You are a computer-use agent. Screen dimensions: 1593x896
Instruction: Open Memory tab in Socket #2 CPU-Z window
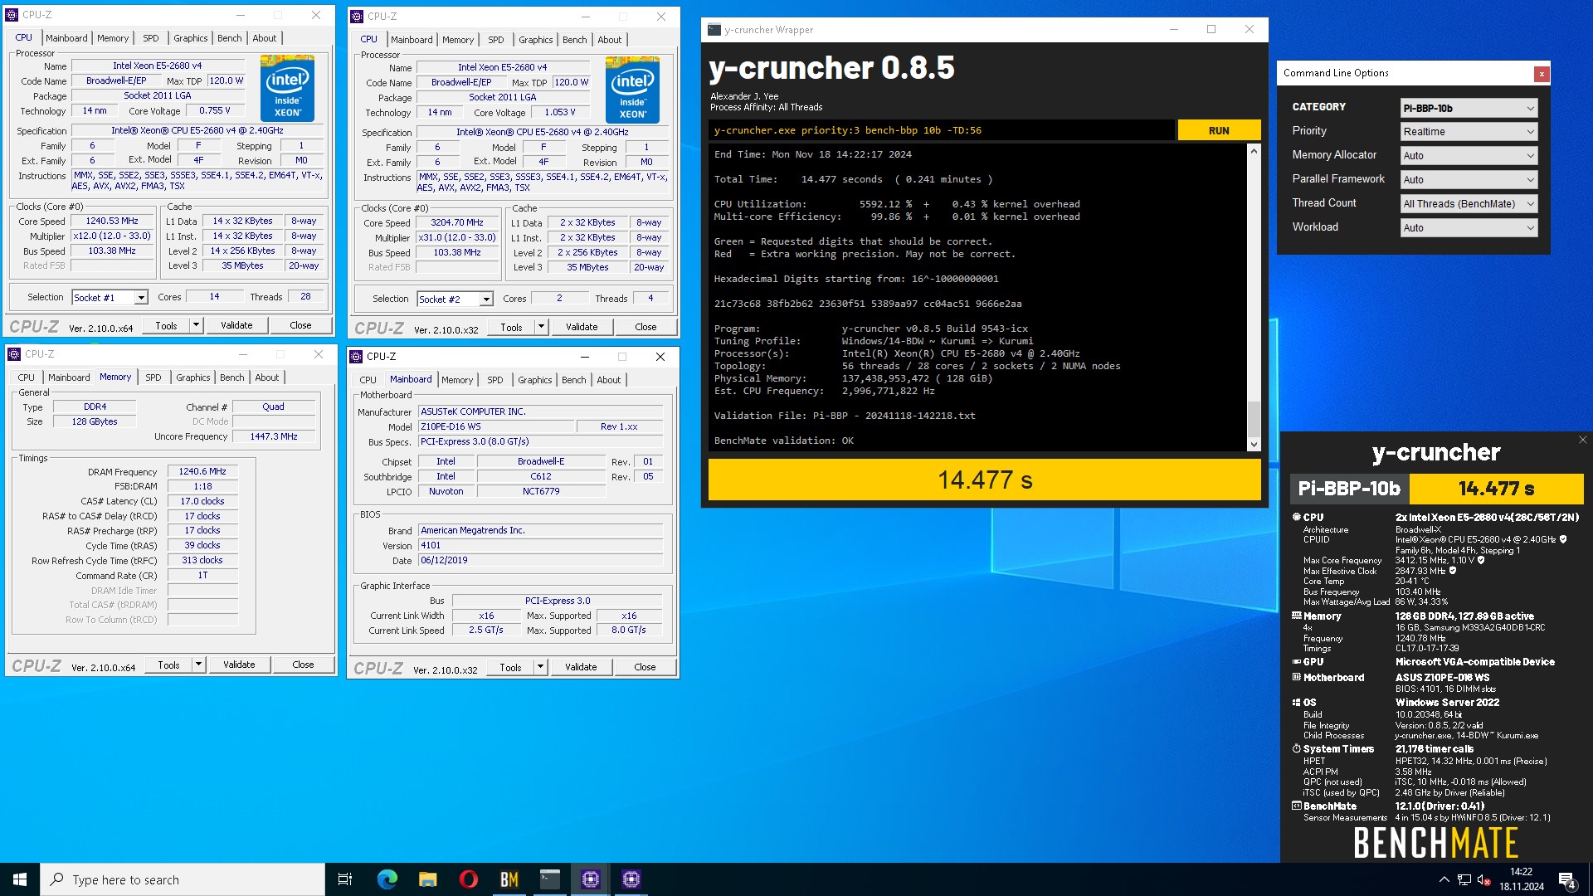pos(457,40)
